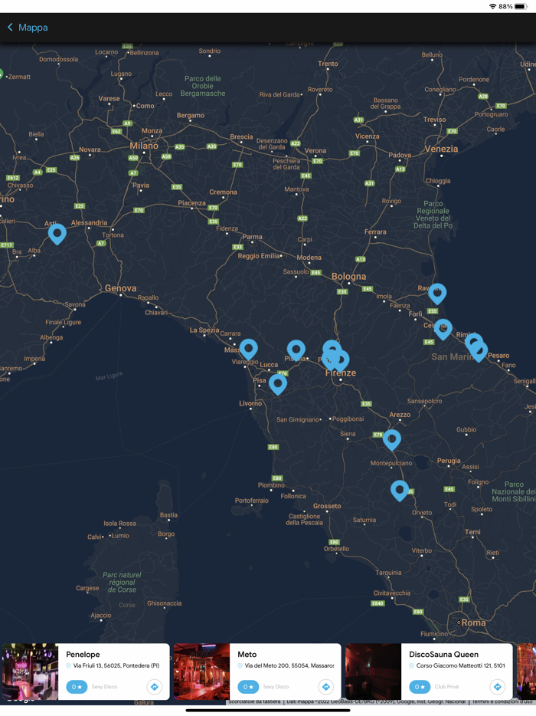Select the map pin near Viareggio
This screenshot has width=536, height=716.
pyautogui.click(x=249, y=350)
